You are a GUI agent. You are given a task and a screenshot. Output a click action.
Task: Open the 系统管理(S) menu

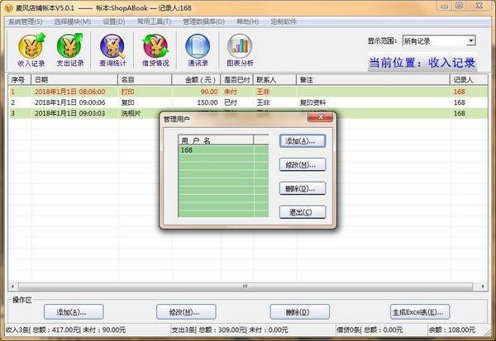click(26, 21)
